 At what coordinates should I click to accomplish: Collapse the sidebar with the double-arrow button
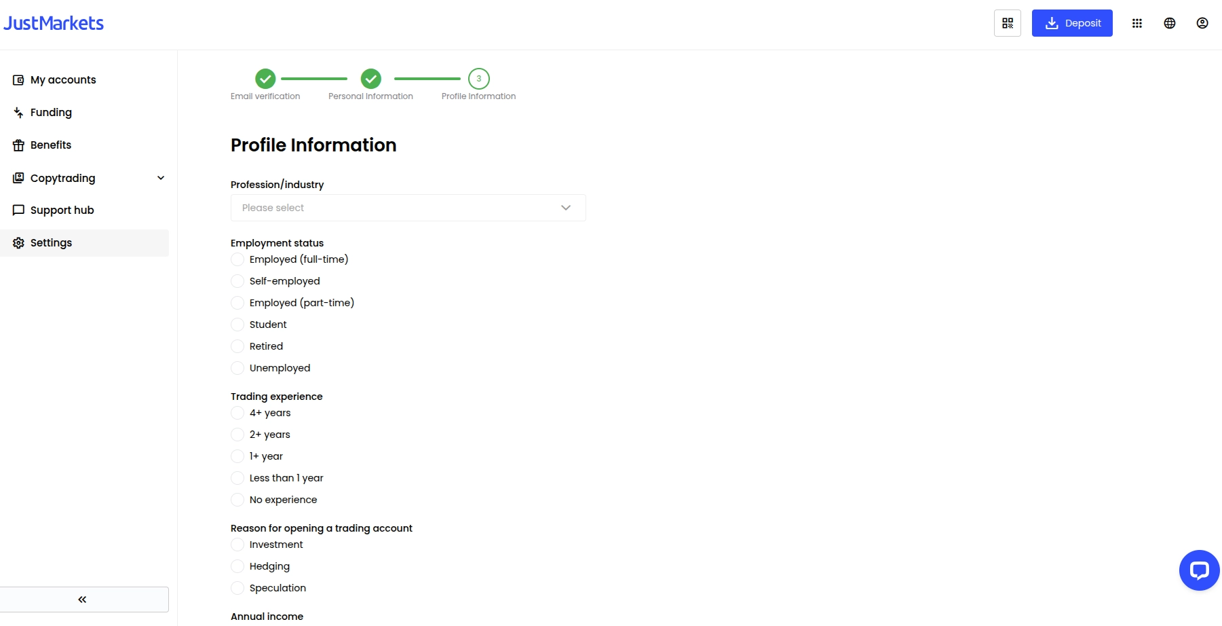pyautogui.click(x=81, y=599)
